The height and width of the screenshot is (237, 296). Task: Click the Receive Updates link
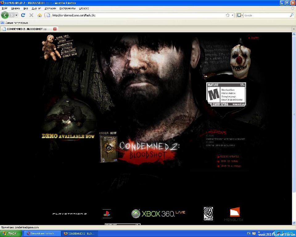click(x=229, y=157)
